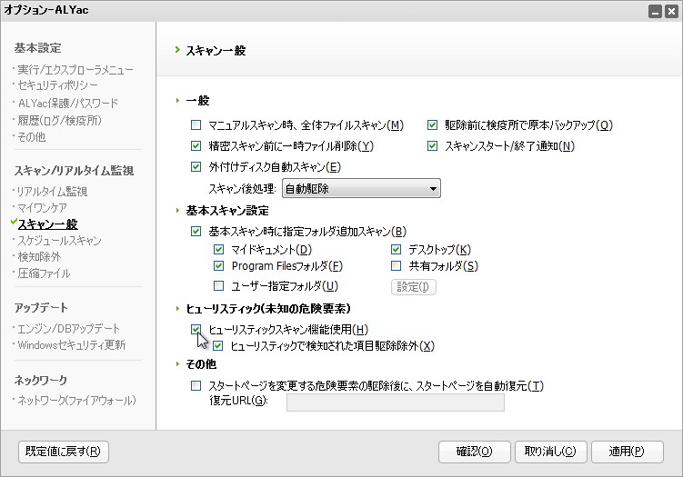
Task: Toggle スキャンスタート/終了通知 checkbox
Action: [432, 145]
